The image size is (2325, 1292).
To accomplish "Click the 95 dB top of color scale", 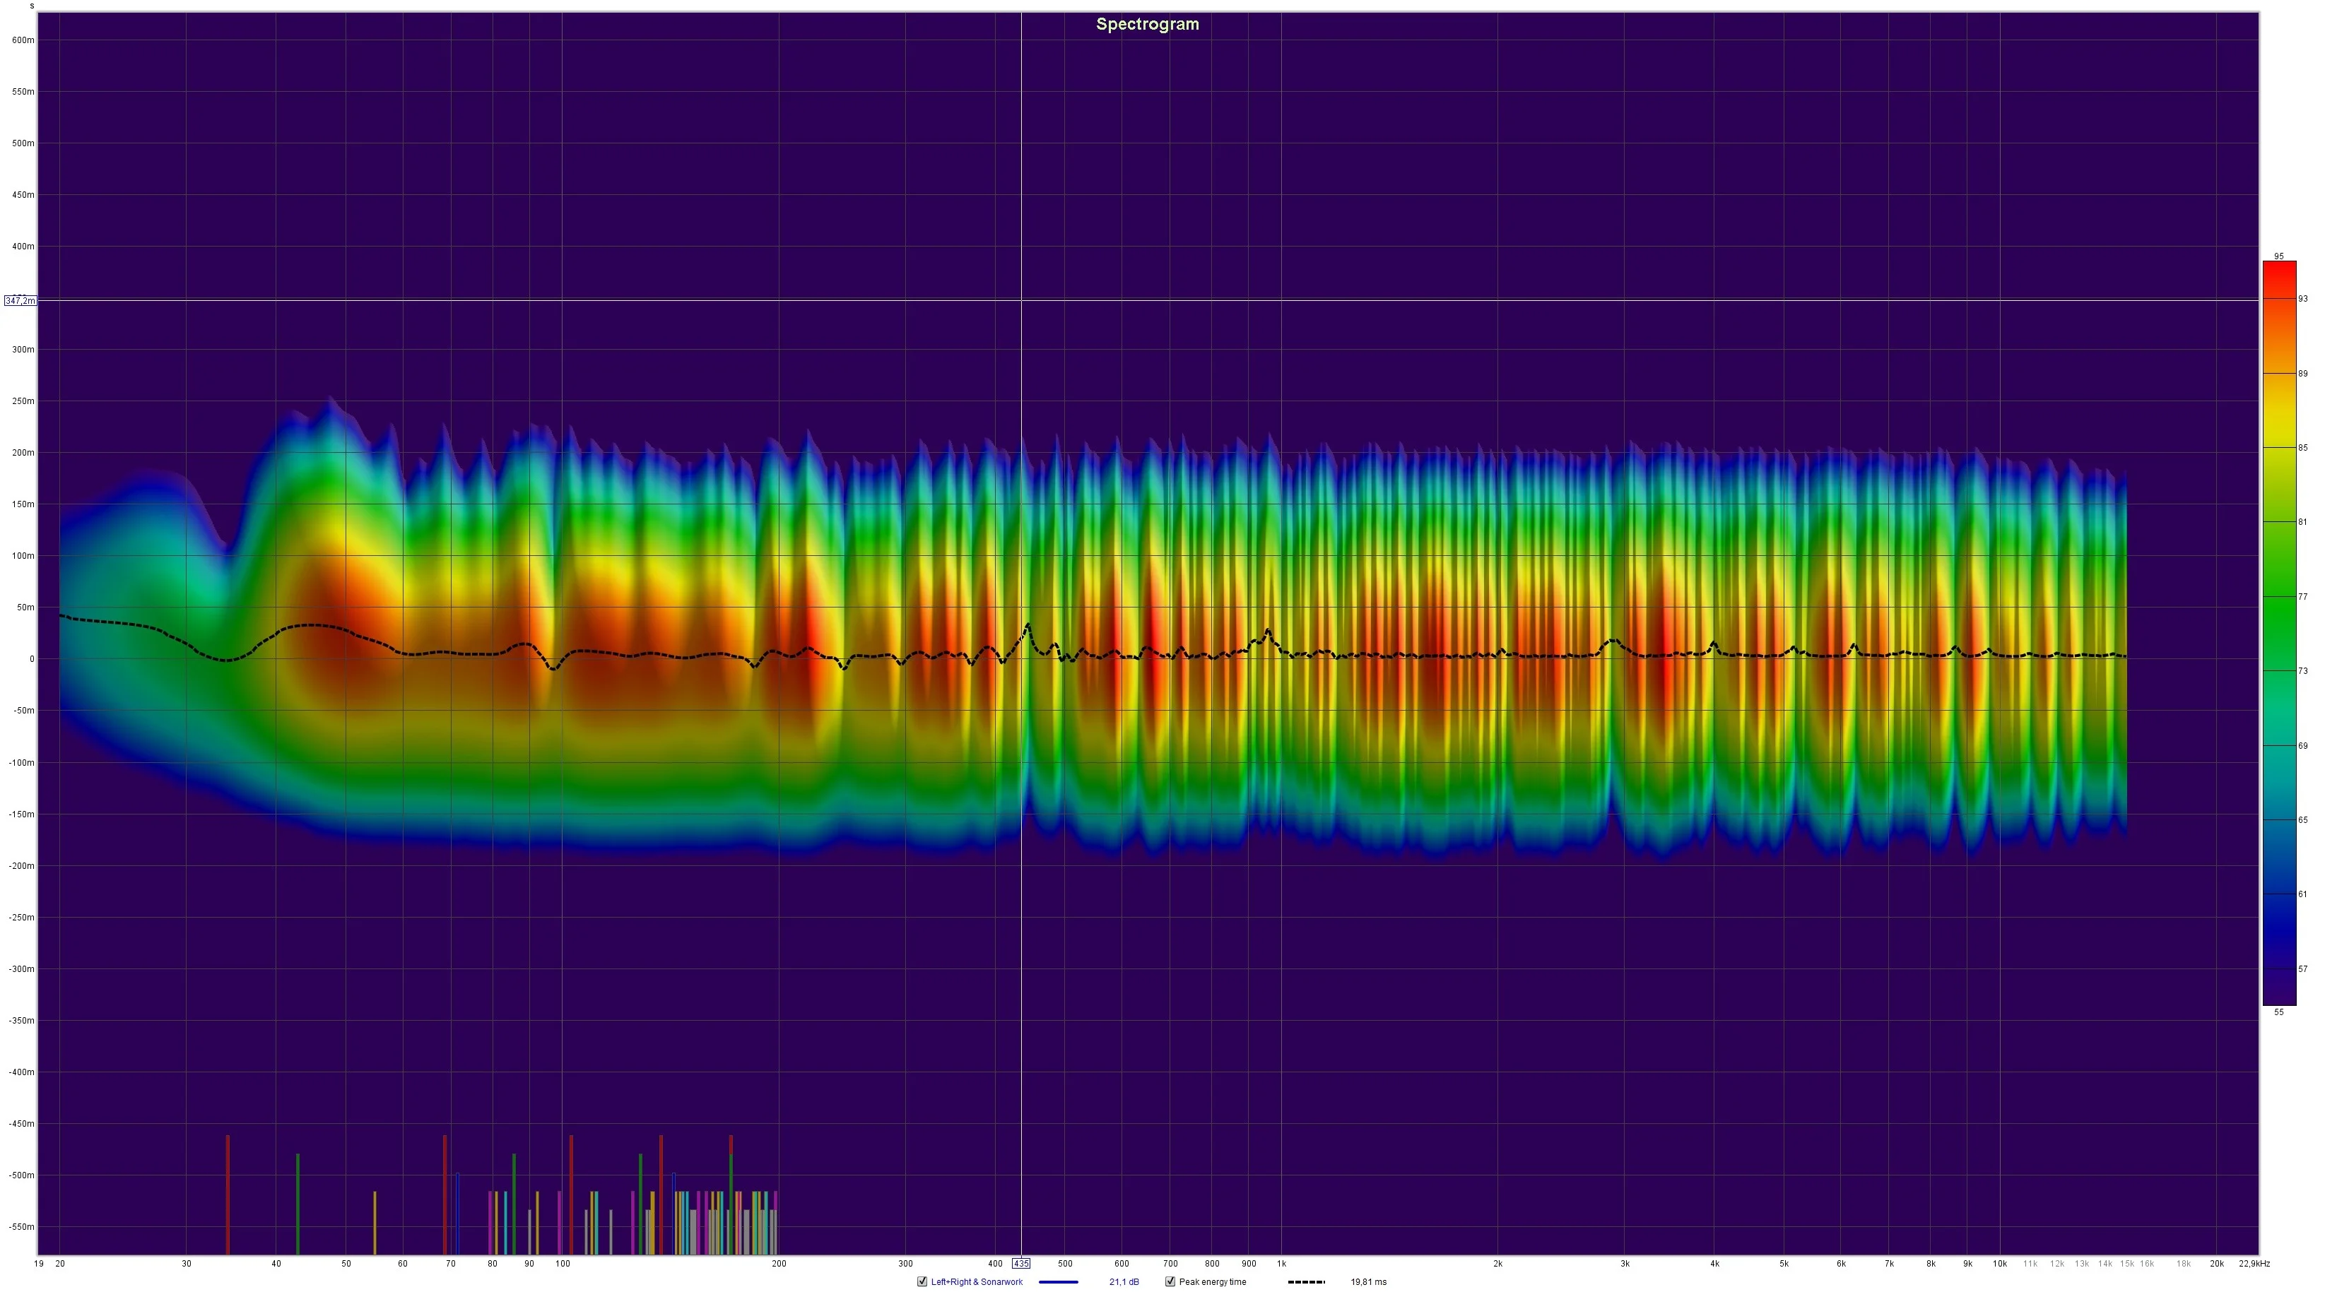I will (x=2279, y=256).
